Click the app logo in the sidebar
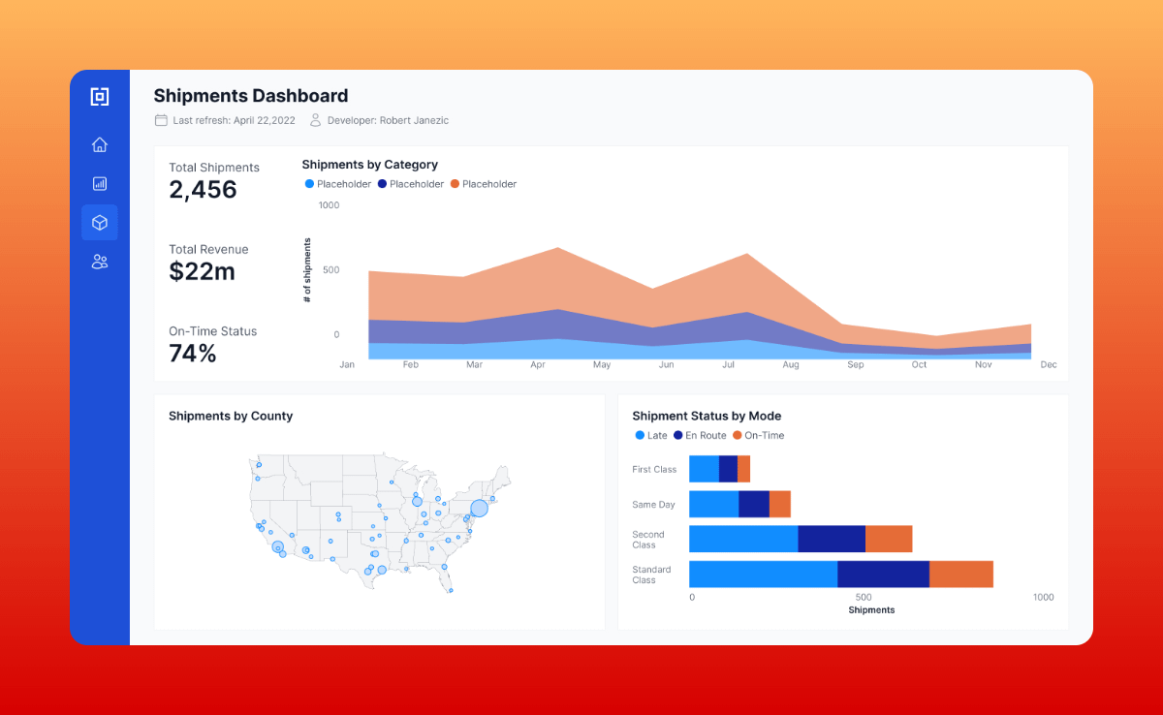Image resolution: width=1163 pixels, height=715 pixels. click(100, 97)
